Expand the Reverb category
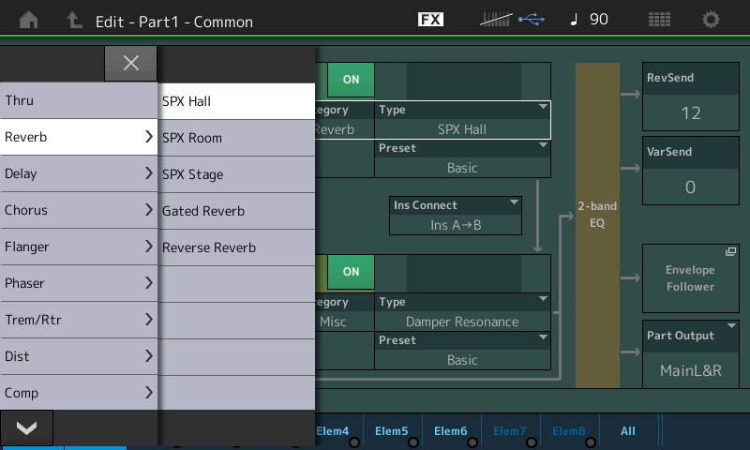 [79, 137]
